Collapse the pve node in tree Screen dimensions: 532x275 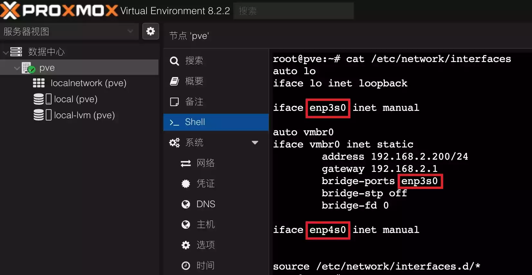17,68
